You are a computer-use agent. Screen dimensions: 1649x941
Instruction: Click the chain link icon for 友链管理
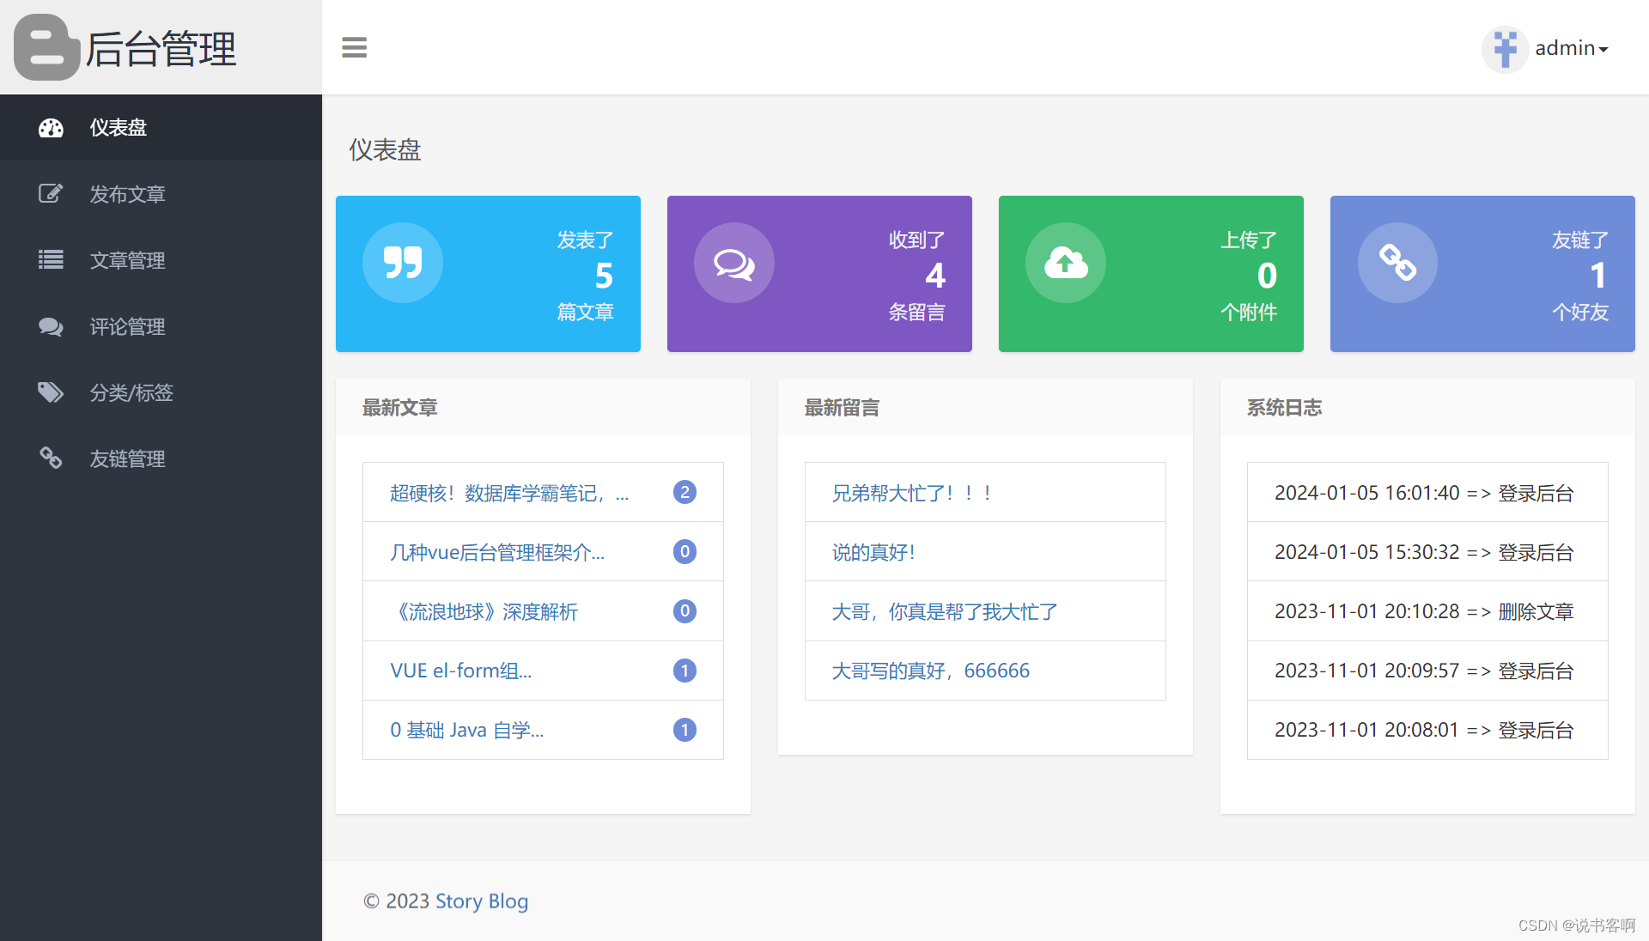pyautogui.click(x=51, y=458)
